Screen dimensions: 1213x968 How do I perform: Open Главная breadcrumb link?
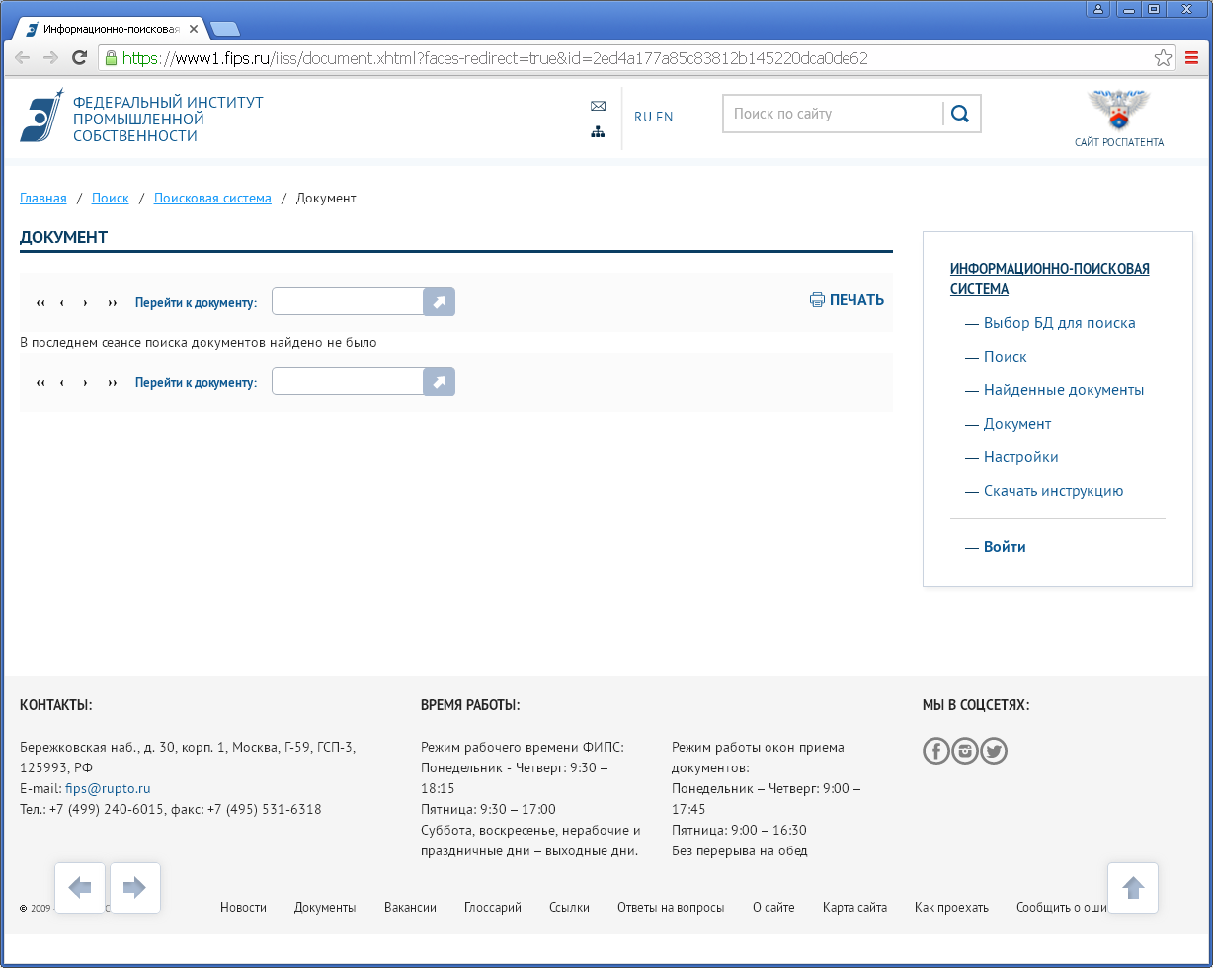point(43,199)
